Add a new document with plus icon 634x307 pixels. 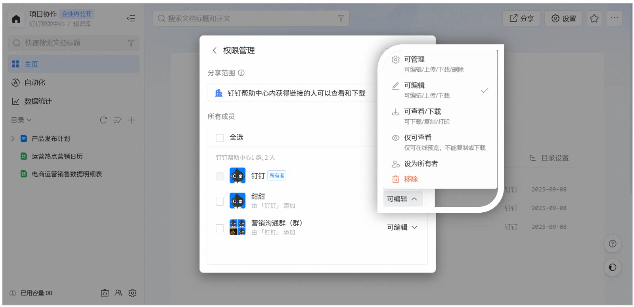131,120
